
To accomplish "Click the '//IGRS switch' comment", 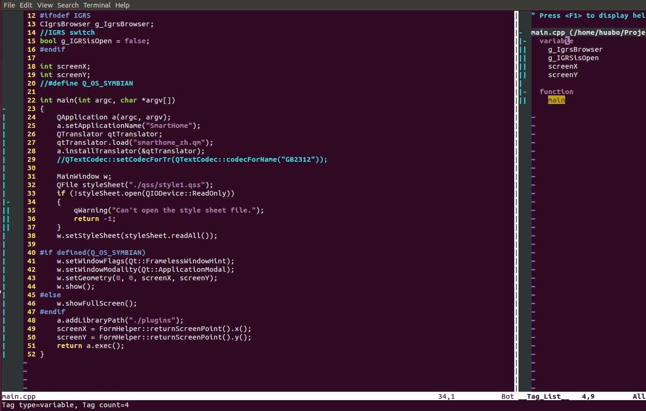I will tap(67, 32).
